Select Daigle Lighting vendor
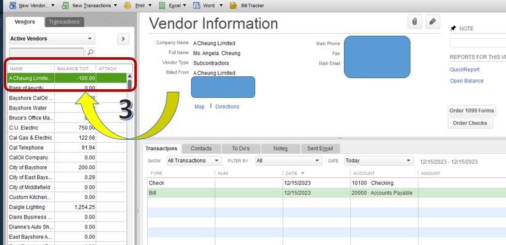Screen dimensions: 506x245 (67, 207)
